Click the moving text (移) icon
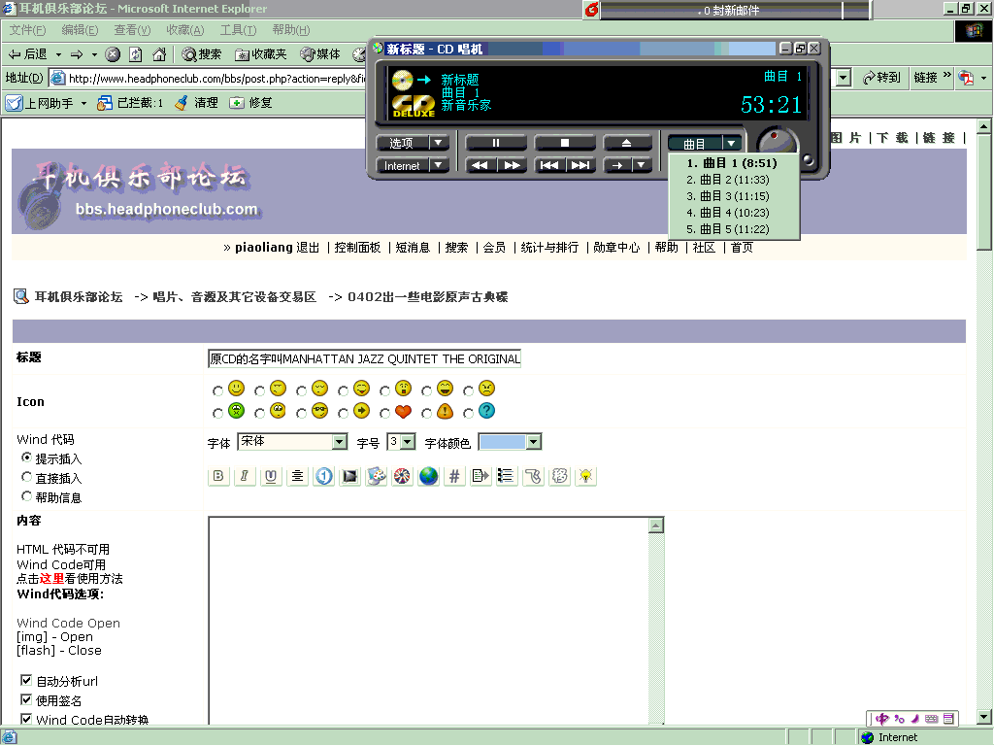 (x=560, y=476)
